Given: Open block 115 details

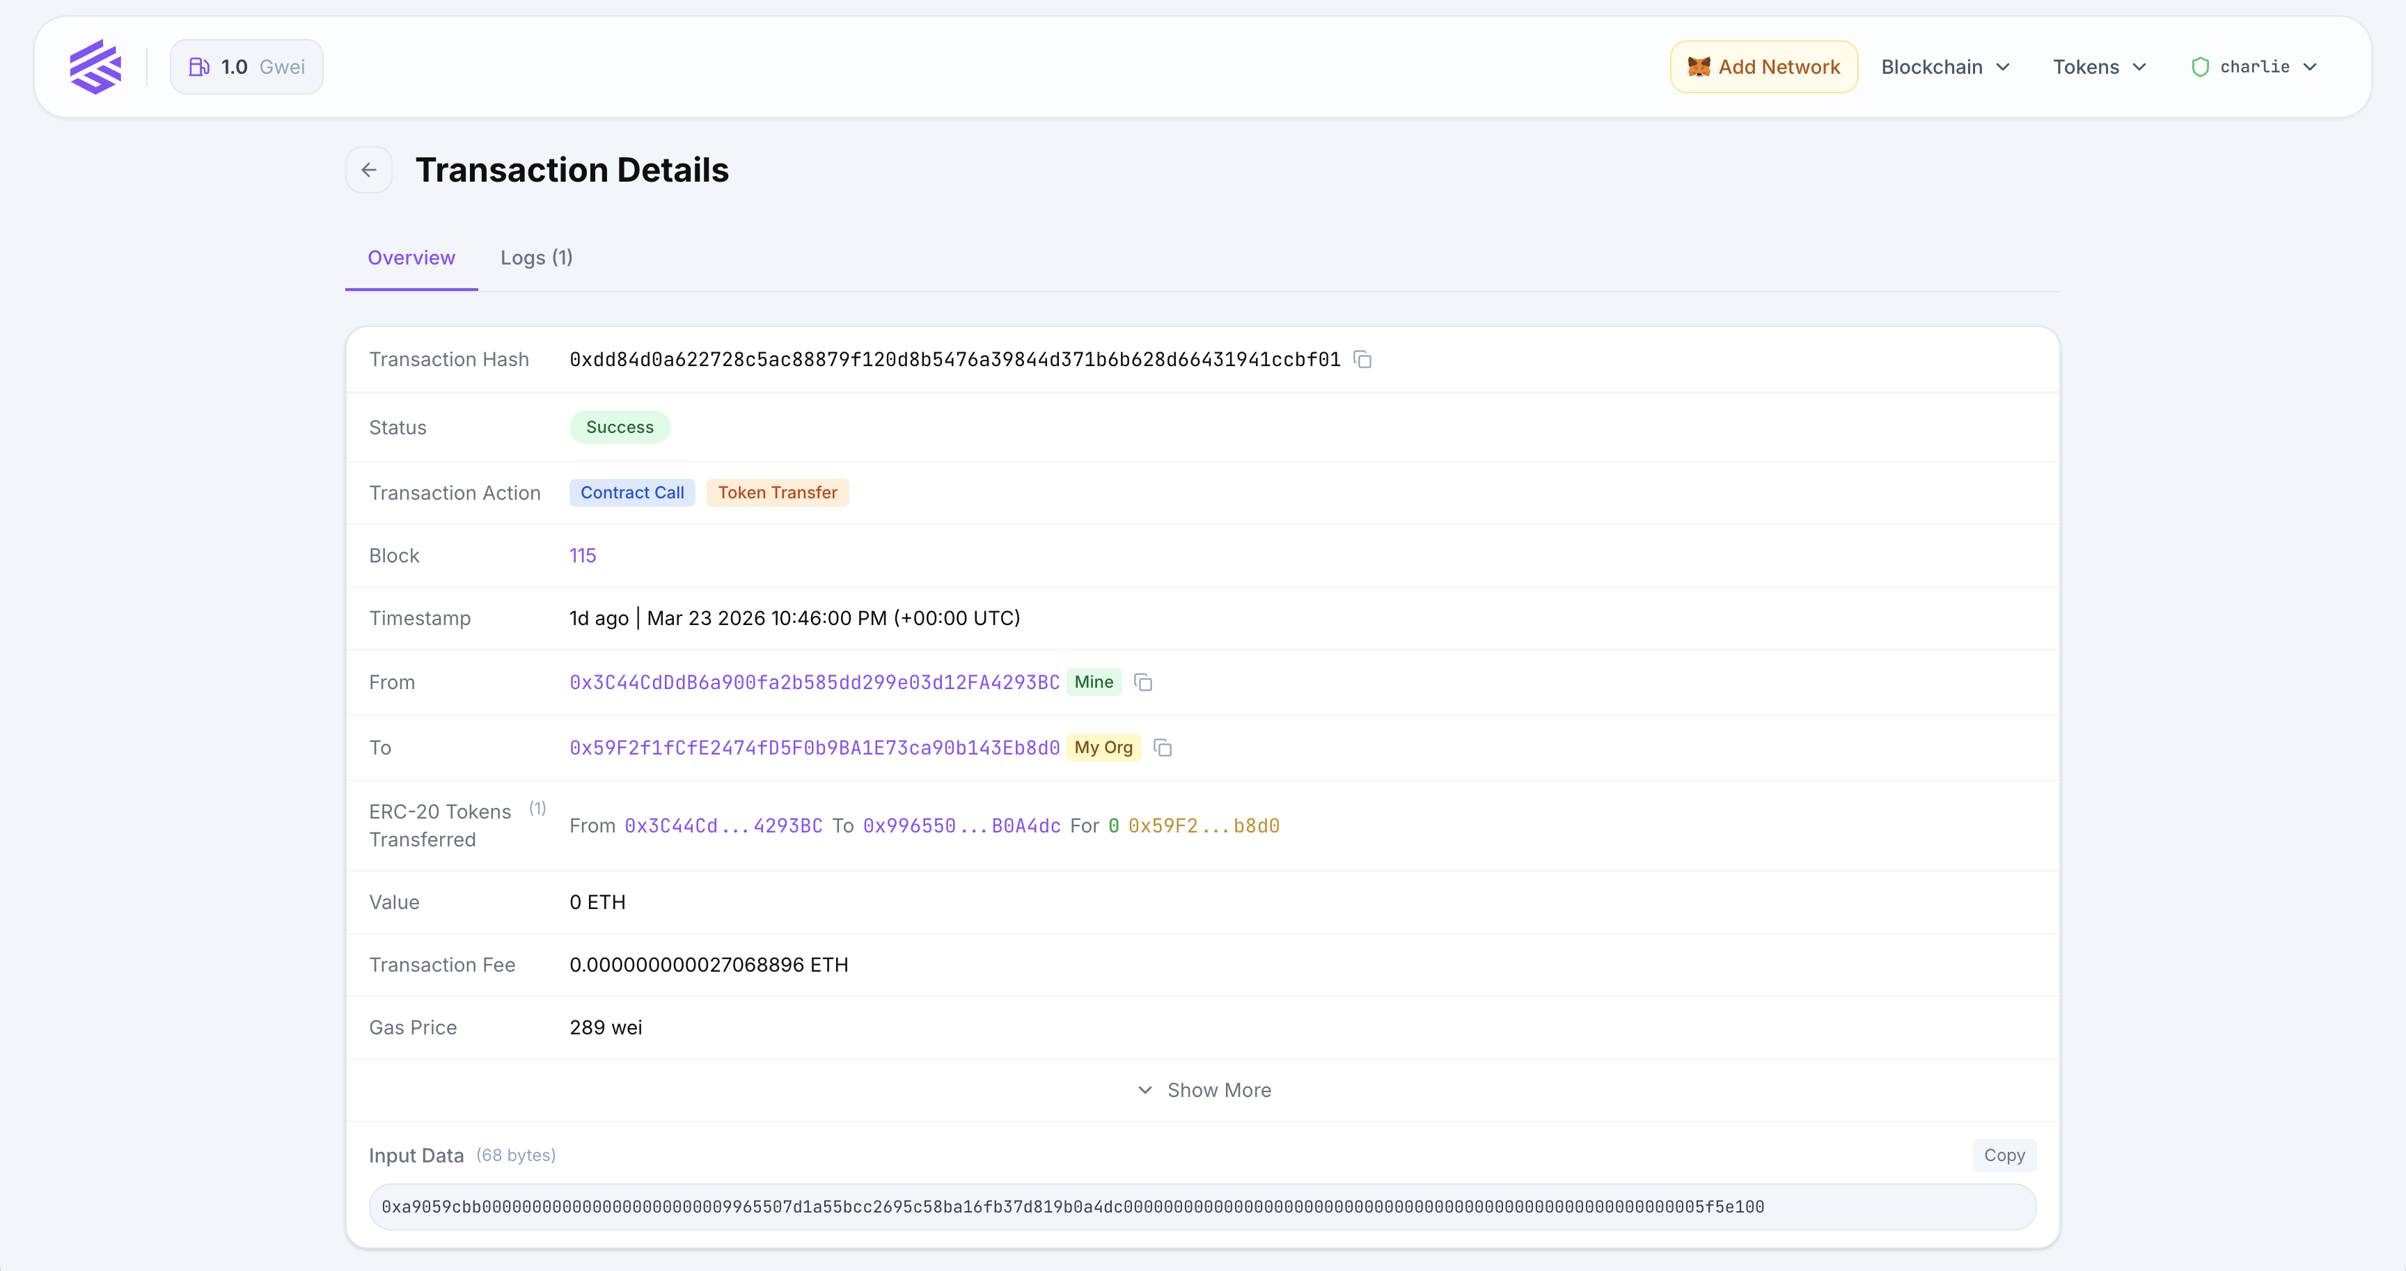Looking at the screenshot, I should 583,555.
